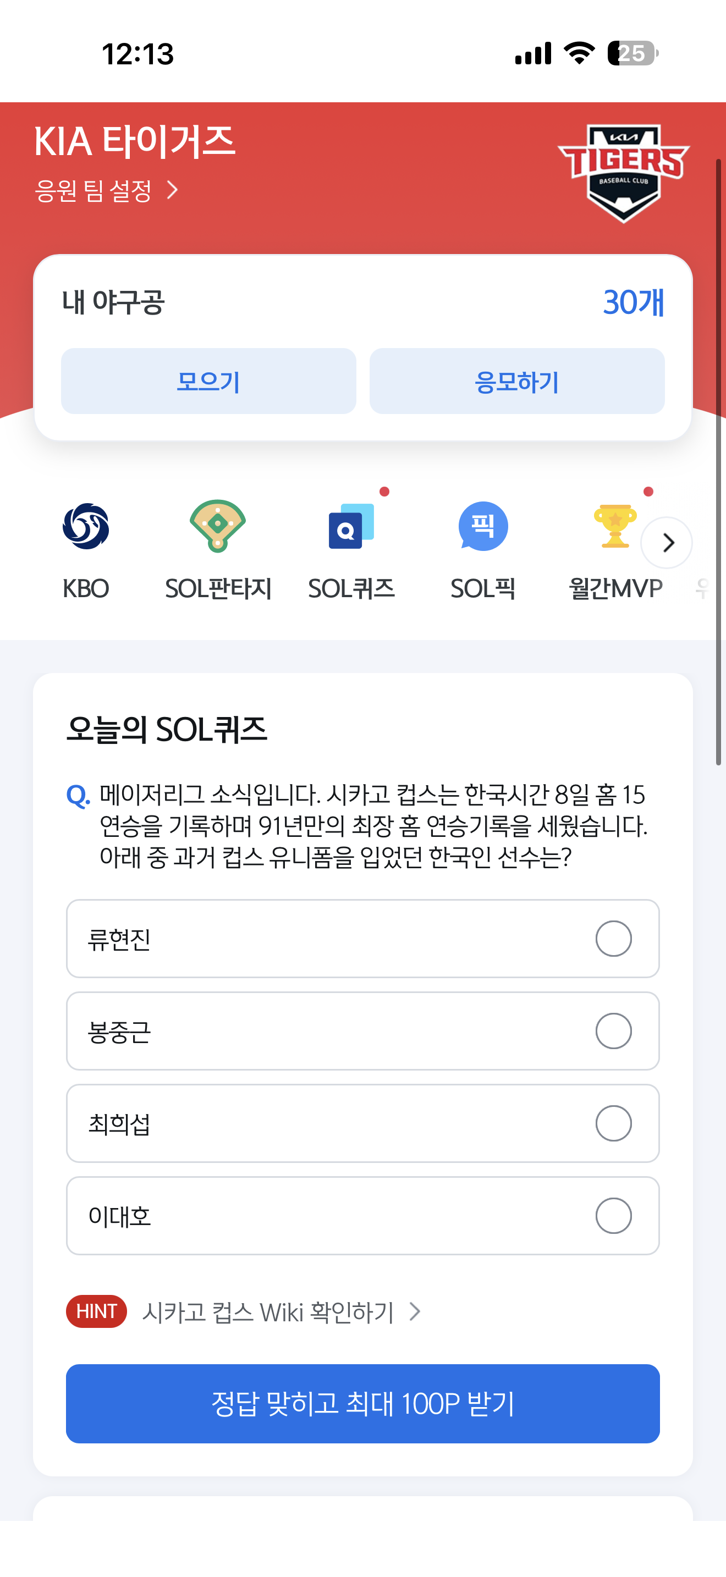The height and width of the screenshot is (1577, 726).
Task: View the 30개 baseball count
Action: point(634,302)
